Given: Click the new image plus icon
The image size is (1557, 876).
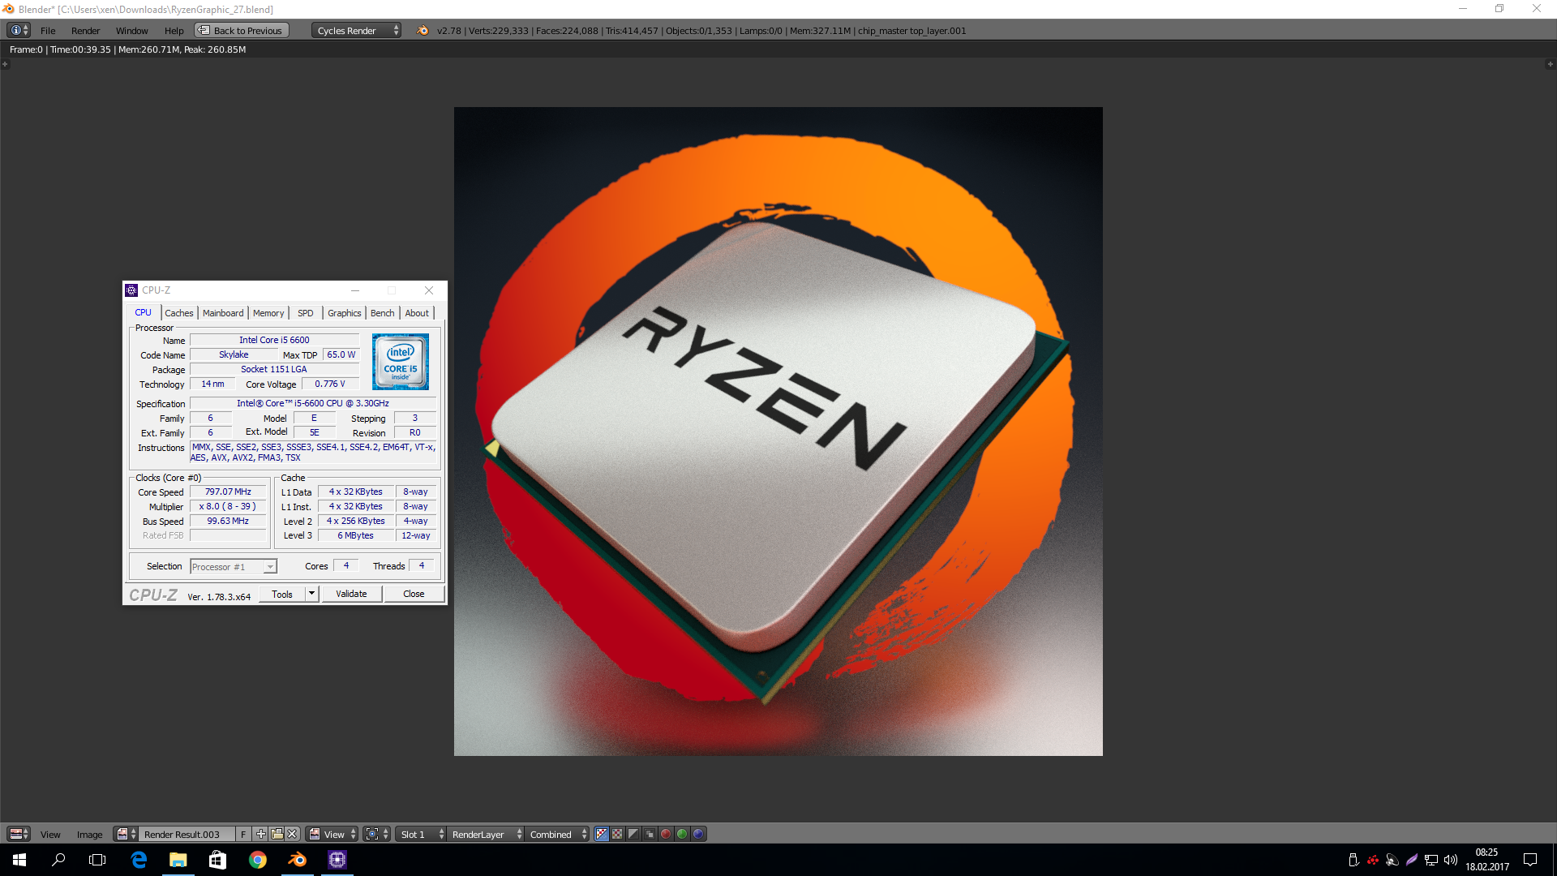Looking at the screenshot, I should tap(260, 834).
